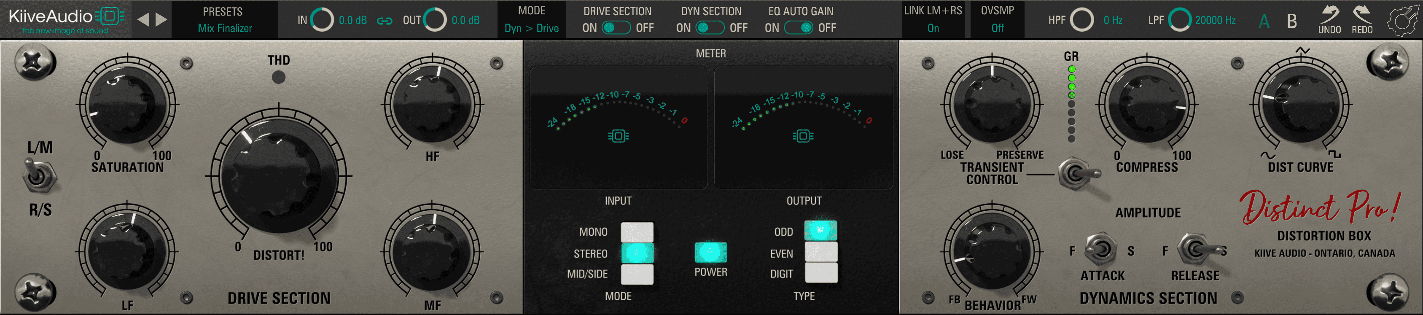Click the THD indicator light
Screen dimensions: 1423x315
pos(278,77)
